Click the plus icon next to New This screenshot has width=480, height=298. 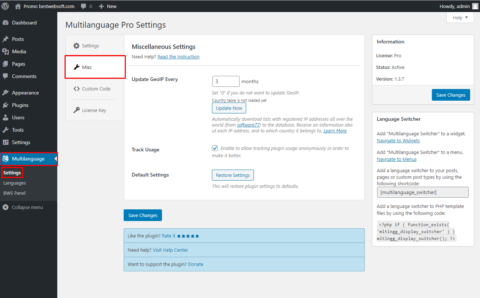coord(101,6)
